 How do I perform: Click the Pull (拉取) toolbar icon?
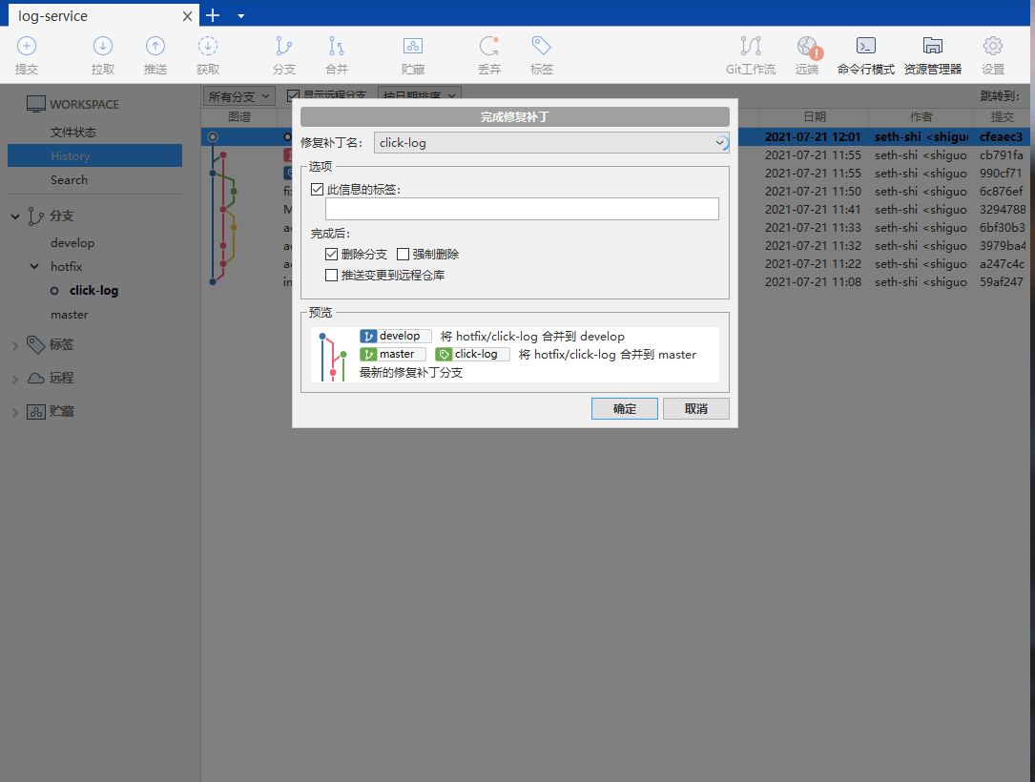tap(102, 46)
